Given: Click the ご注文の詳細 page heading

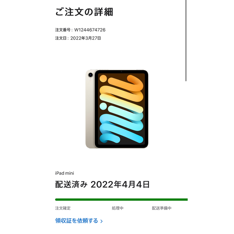Looking at the screenshot, I should click(x=84, y=12).
